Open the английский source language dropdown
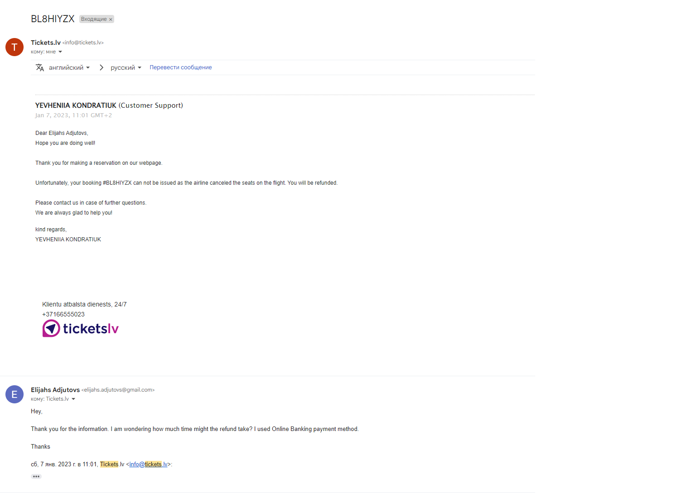This screenshot has height=493, width=696. pyautogui.click(x=69, y=67)
